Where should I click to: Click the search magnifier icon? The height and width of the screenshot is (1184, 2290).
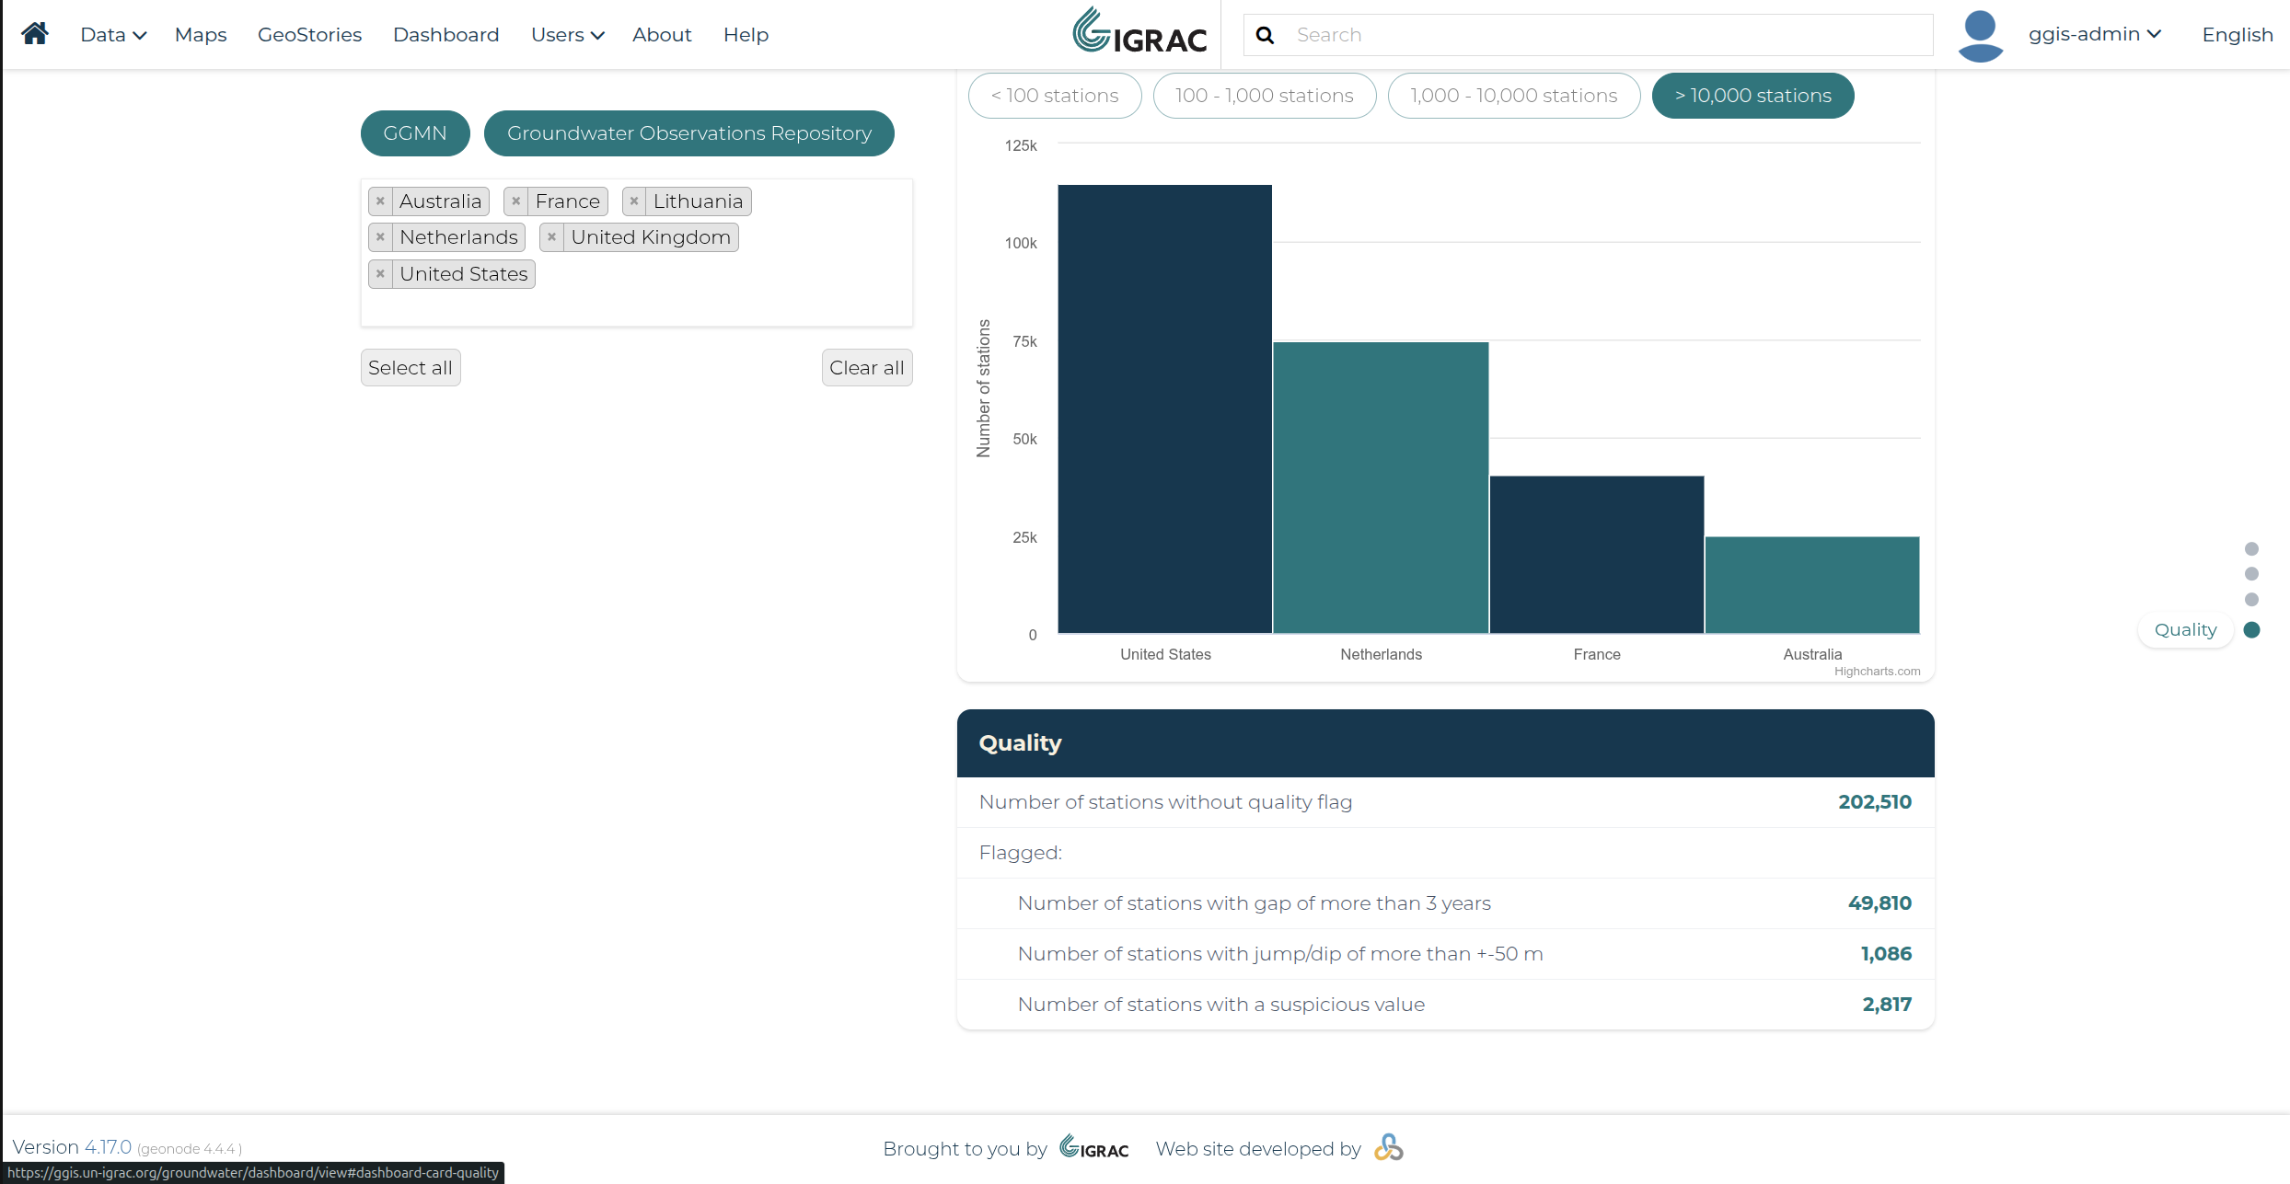tap(1266, 35)
